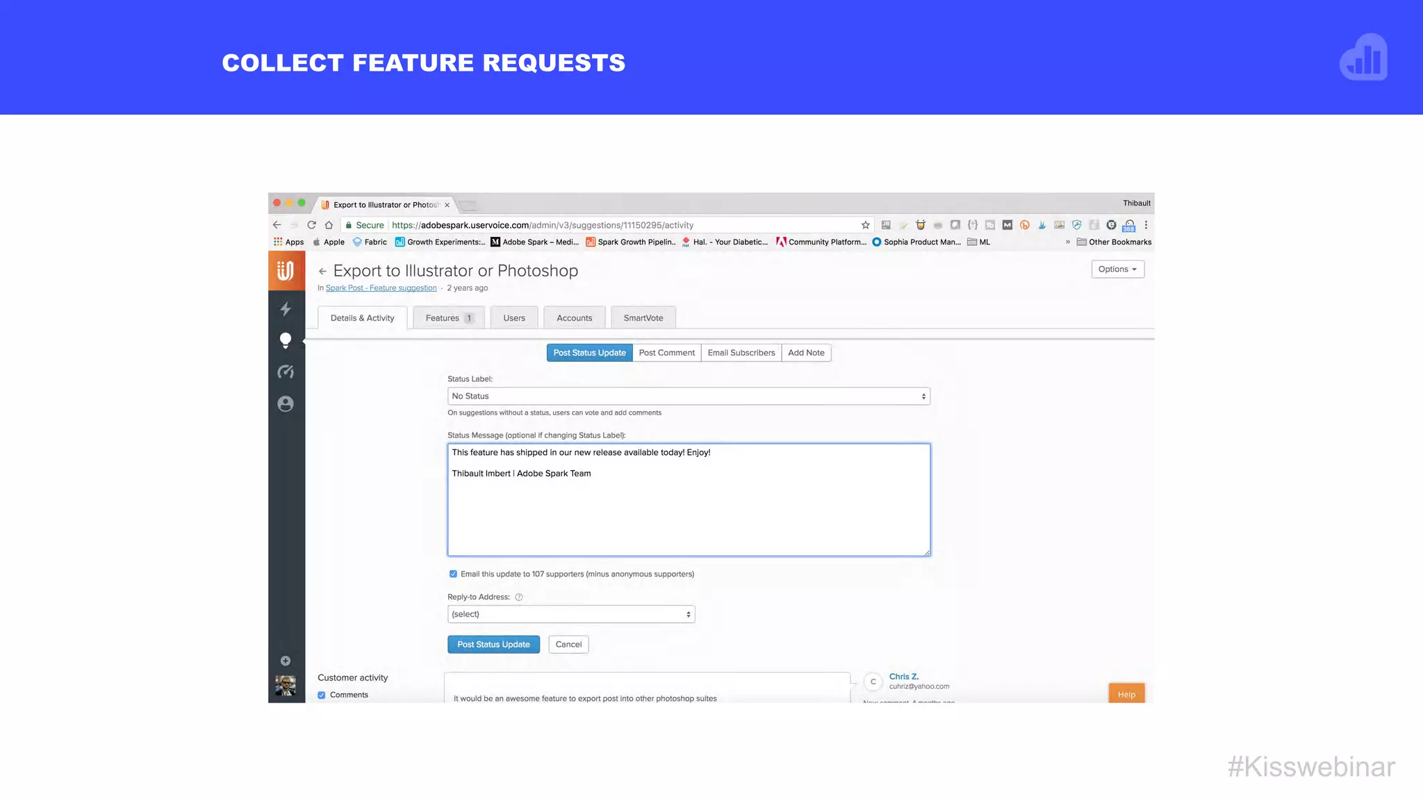The height and width of the screenshot is (800, 1423).
Task: Select the Add Note option
Action: click(x=806, y=353)
